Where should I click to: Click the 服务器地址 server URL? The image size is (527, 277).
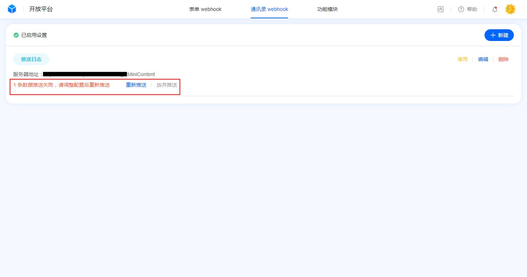[99, 74]
